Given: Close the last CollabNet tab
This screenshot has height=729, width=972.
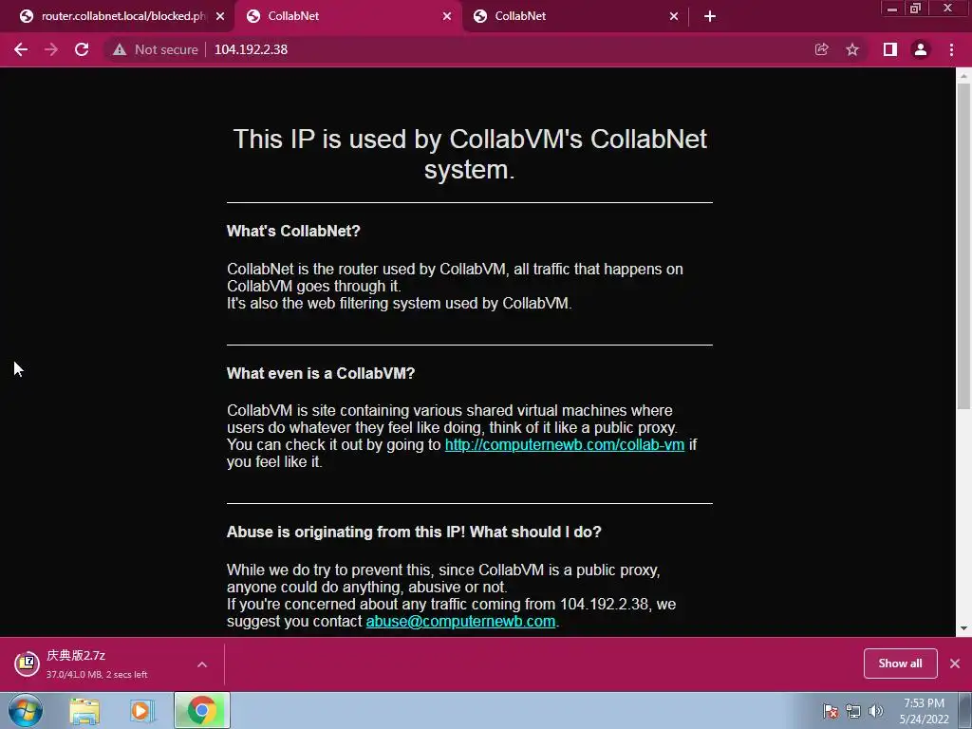Looking at the screenshot, I should (x=674, y=17).
